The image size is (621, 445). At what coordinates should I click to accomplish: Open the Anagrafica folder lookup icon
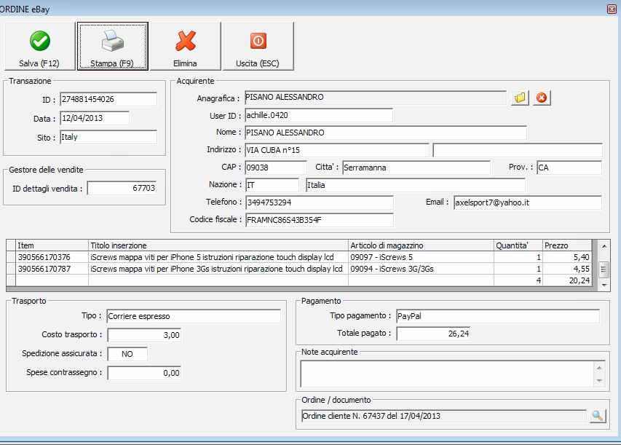tap(520, 98)
